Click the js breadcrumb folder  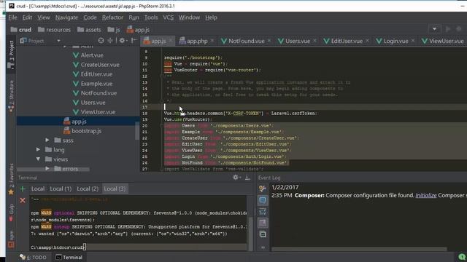tap(114, 30)
